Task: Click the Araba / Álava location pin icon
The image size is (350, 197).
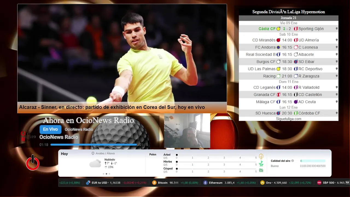Action: tap(93, 153)
